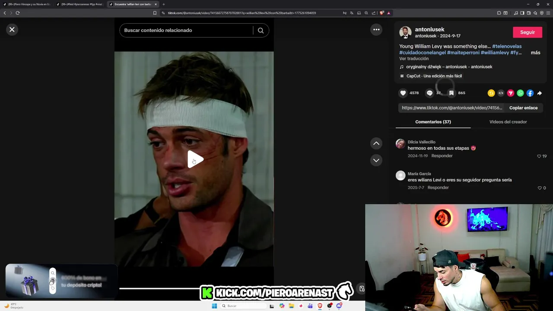The height and width of the screenshot is (311, 553).
Task: Focus the Buscar contenido relacionado field
Action: [x=187, y=30]
